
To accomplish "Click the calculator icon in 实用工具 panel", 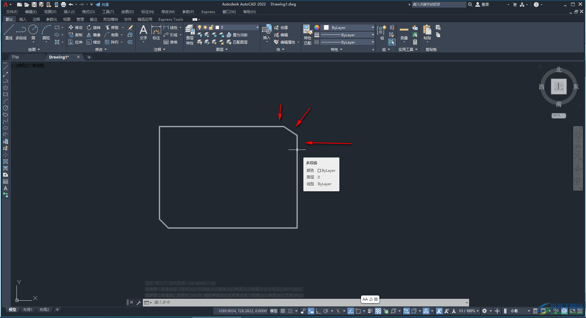I will click(x=415, y=42).
